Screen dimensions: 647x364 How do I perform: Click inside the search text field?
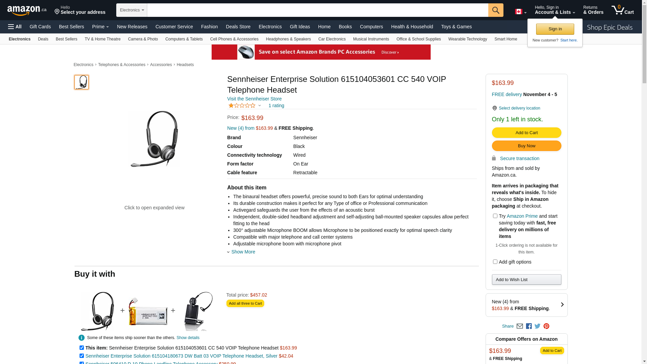point(318,10)
